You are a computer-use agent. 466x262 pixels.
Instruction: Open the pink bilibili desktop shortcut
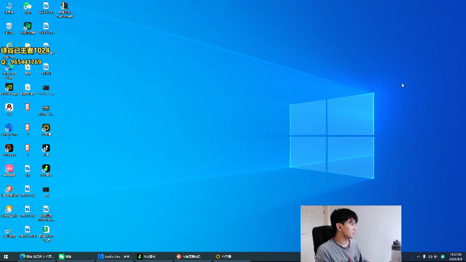click(x=9, y=171)
